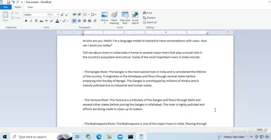This screenshot has height=140, width=271.
Task: Open the text color dropdown arrow
Action: click(60, 21)
